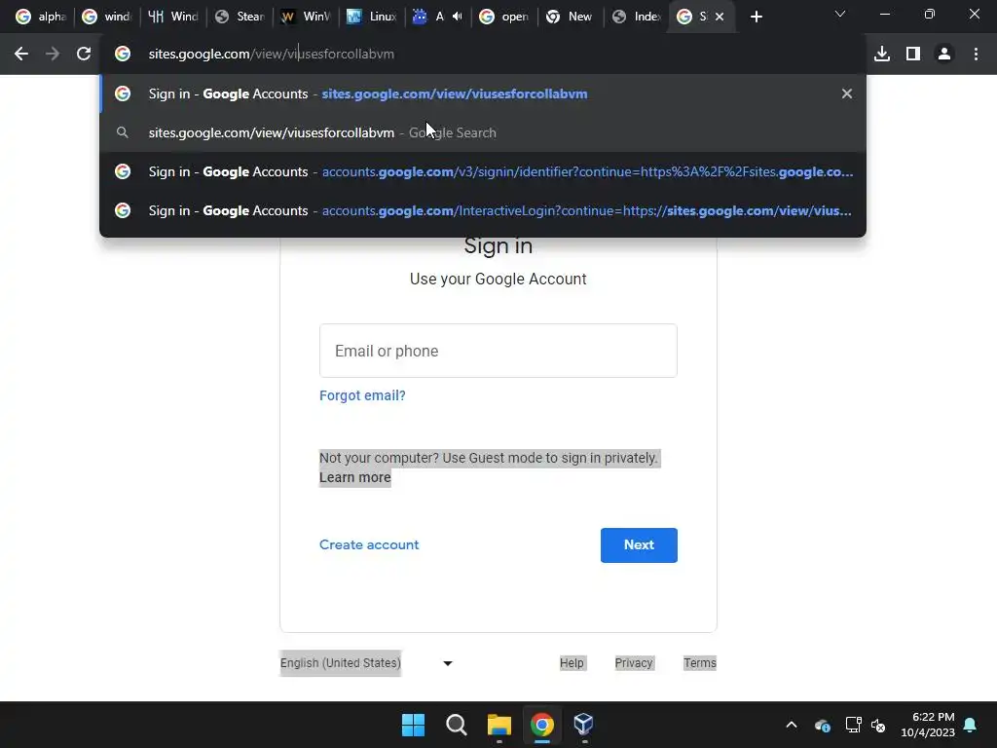Viewport: 997px width, 748px height.
Task: Open the Chrome profile avatar icon
Action: pos(944,55)
